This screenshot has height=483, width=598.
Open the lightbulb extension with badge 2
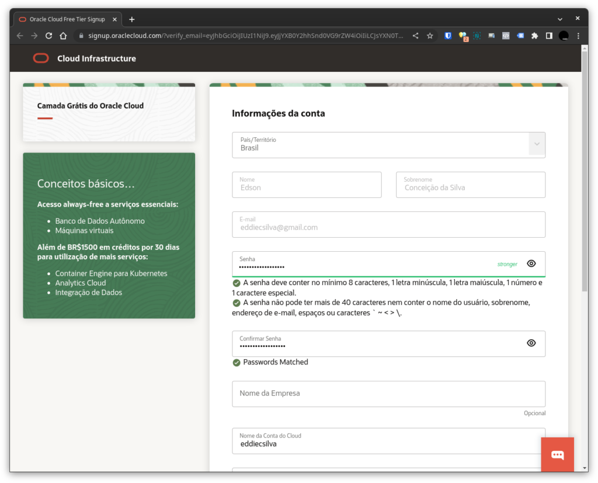click(463, 36)
